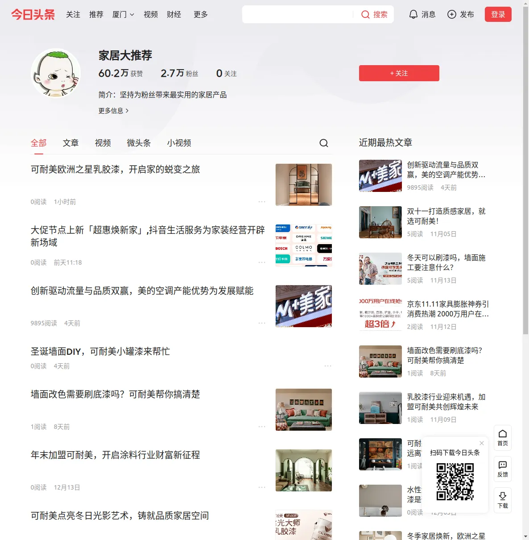Open options for article 创新驱动流量与品质双赢
This screenshot has height=540, width=529.
[262, 323]
